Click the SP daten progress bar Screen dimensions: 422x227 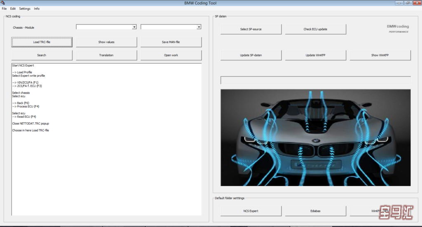(315, 80)
